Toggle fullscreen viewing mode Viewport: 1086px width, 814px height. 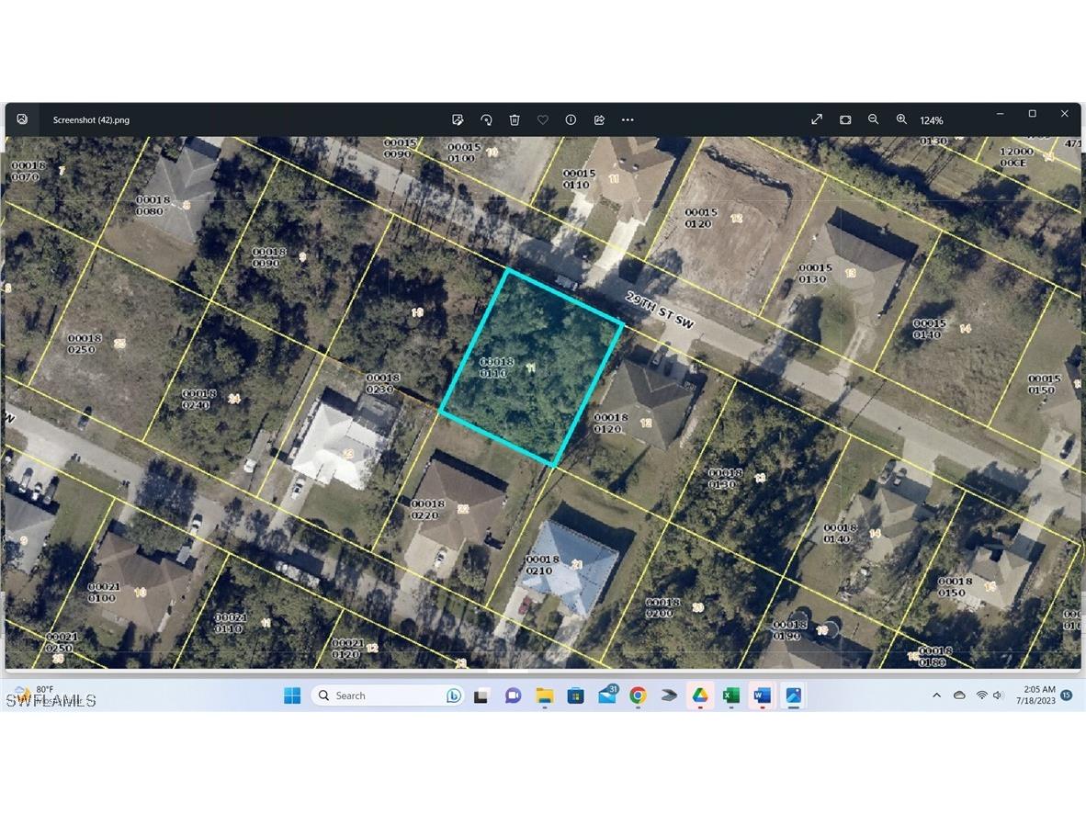[816, 119]
